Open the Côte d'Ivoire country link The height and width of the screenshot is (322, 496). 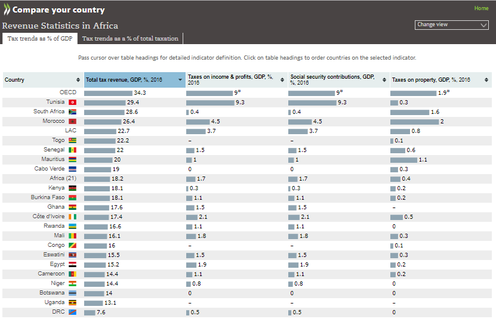click(x=48, y=217)
